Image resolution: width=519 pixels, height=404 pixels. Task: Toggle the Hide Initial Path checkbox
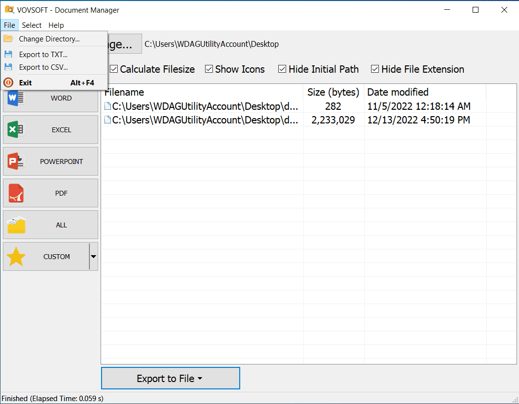click(x=282, y=69)
